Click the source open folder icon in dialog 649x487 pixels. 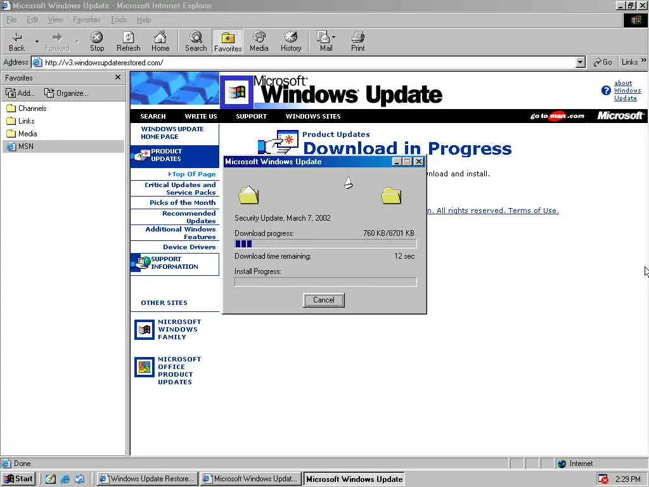248,195
